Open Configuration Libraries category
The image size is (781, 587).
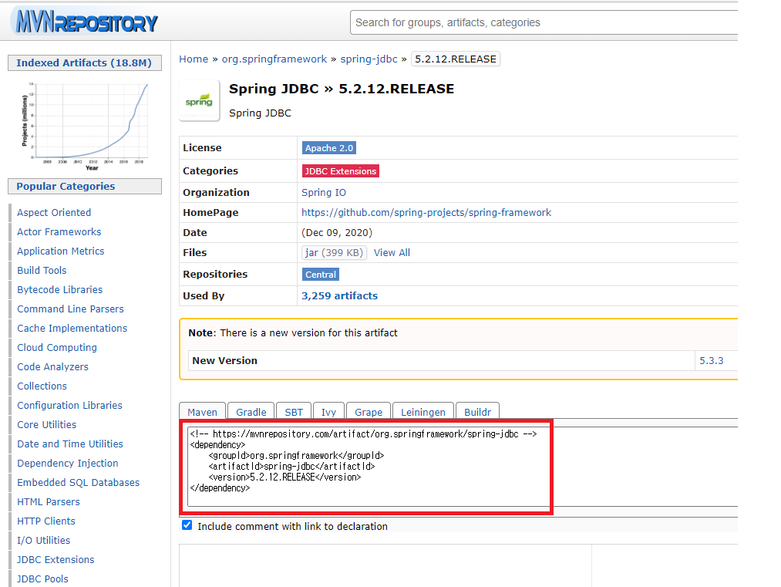[x=69, y=405]
